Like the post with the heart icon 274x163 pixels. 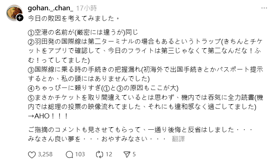coord(32,154)
